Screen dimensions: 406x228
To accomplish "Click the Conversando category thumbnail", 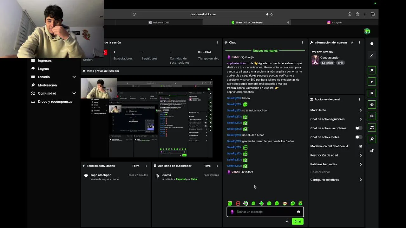I will click(x=315, y=60).
